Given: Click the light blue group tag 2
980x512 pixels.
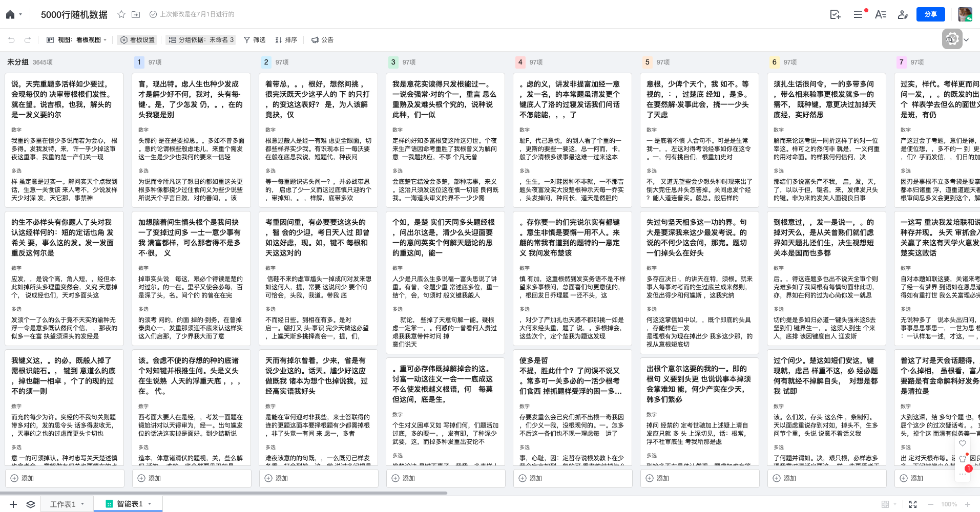Looking at the screenshot, I should (266, 62).
